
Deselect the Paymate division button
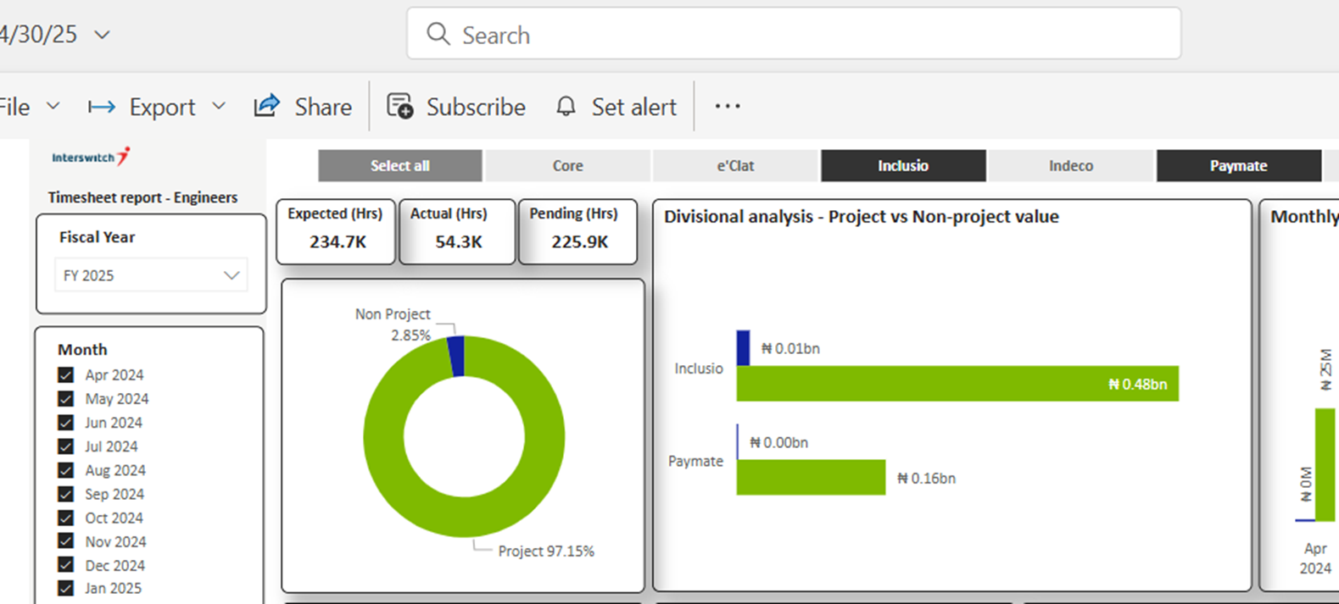(1238, 166)
